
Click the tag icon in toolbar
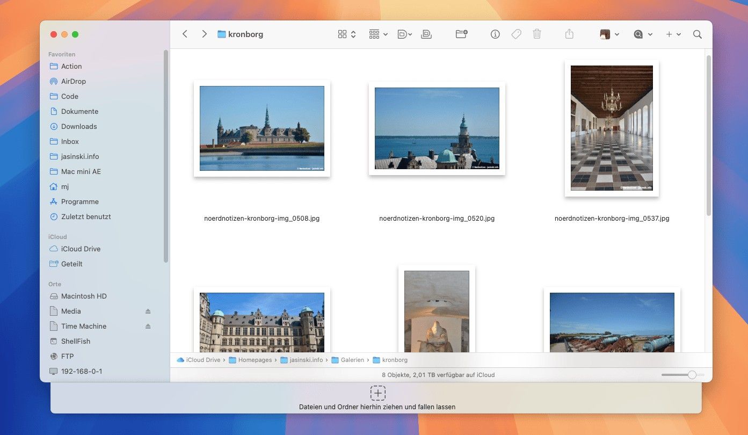coord(516,34)
